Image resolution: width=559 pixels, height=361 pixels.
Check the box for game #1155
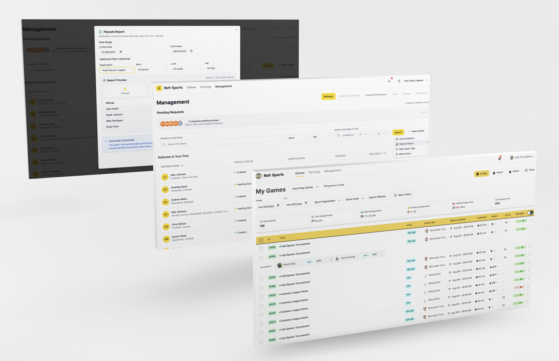tap(261, 279)
